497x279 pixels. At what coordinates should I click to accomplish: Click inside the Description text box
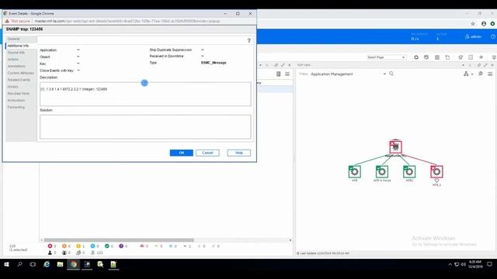pyautogui.click(x=145, y=94)
